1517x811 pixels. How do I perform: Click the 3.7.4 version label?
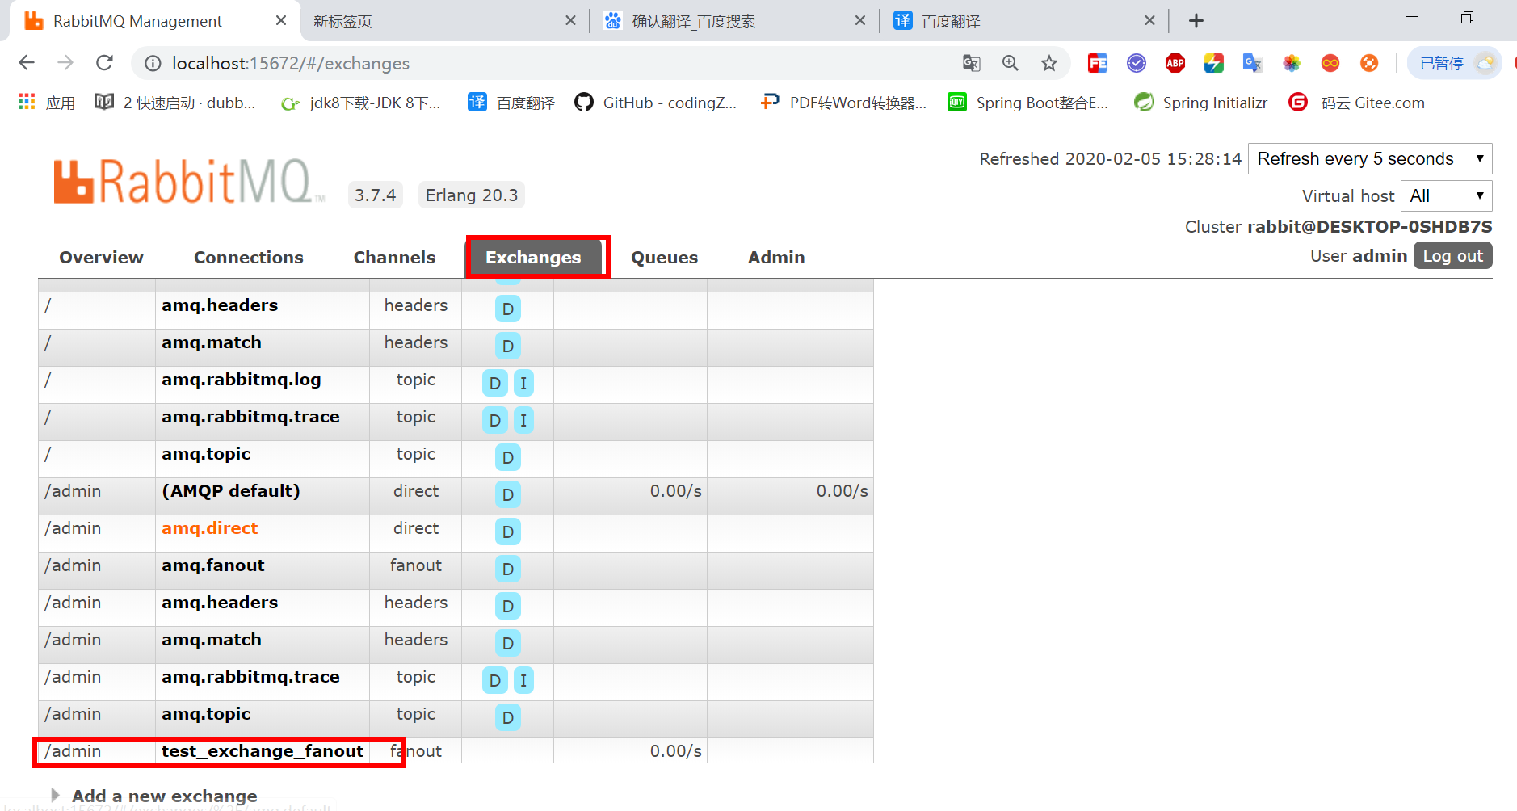[375, 195]
